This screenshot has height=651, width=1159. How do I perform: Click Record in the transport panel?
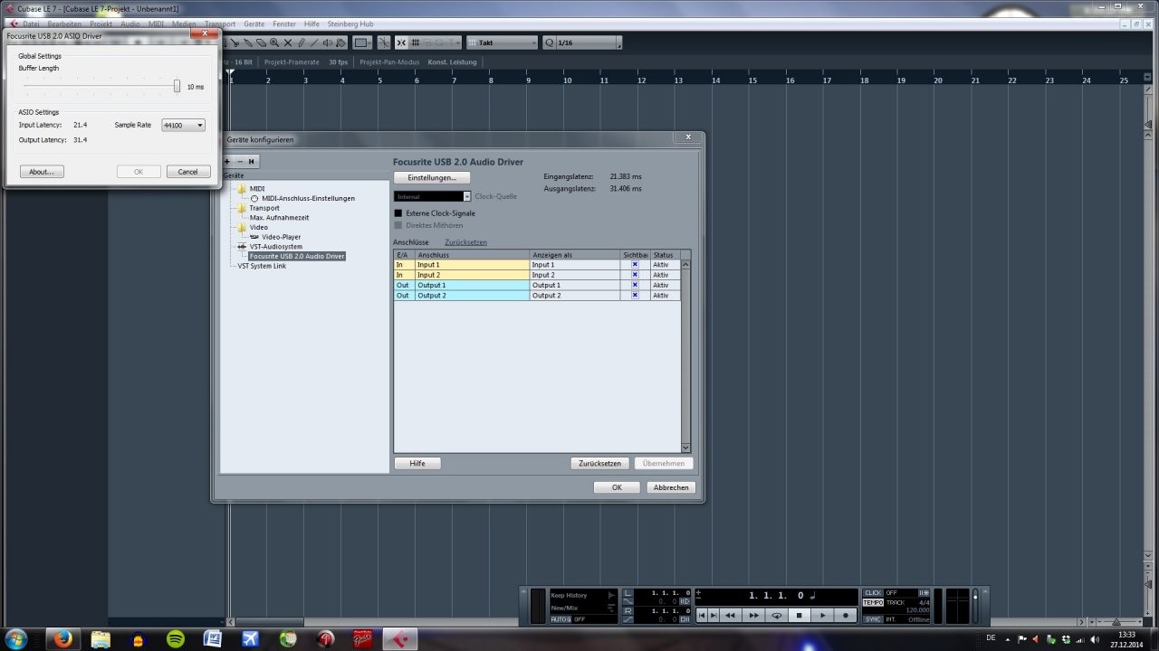846,615
